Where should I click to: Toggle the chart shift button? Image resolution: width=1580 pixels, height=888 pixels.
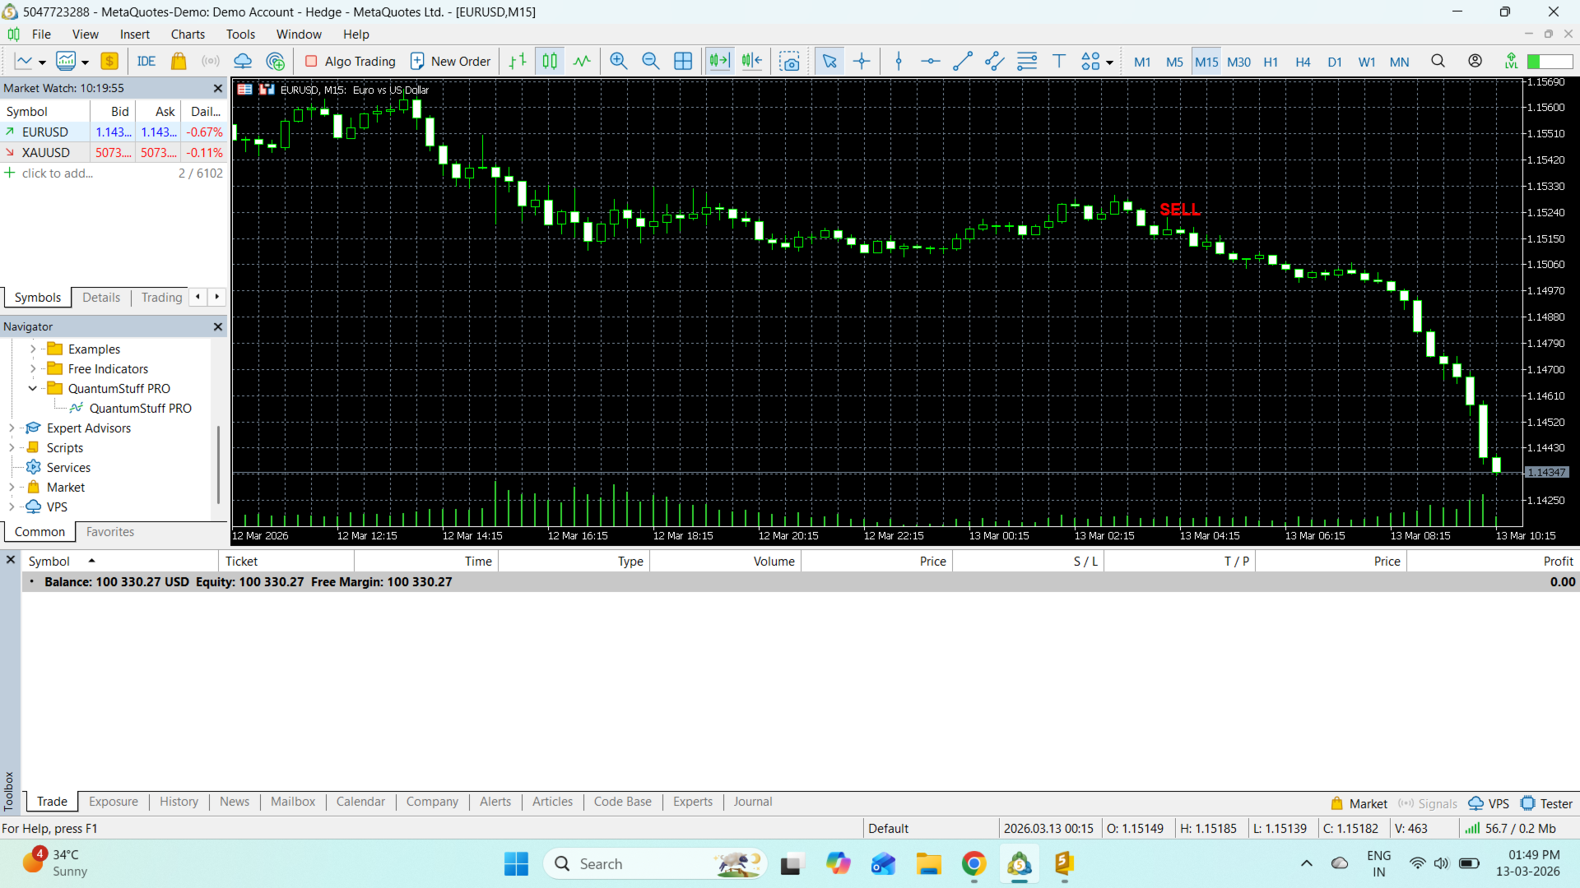(x=751, y=62)
